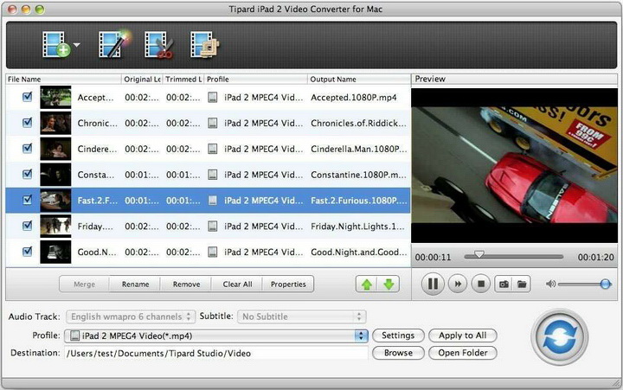623x390 pixels.
Task: Click the Settings button
Action: [x=398, y=336]
